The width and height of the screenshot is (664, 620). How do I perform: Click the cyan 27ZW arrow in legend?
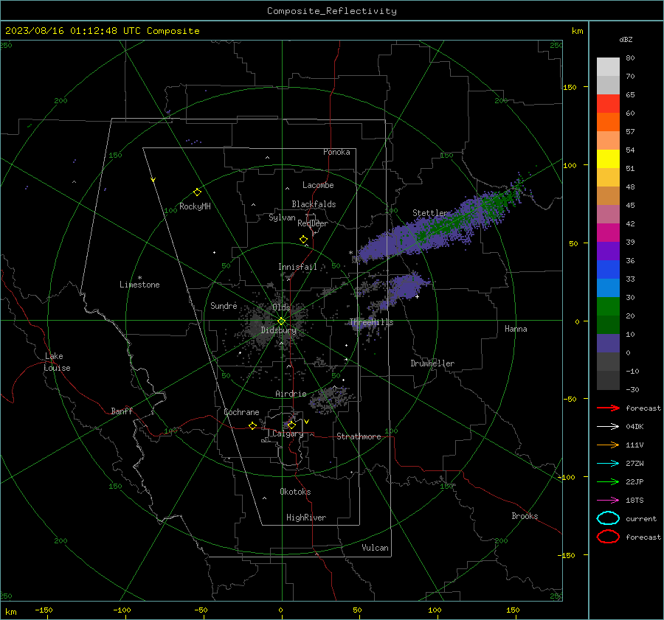coord(608,464)
